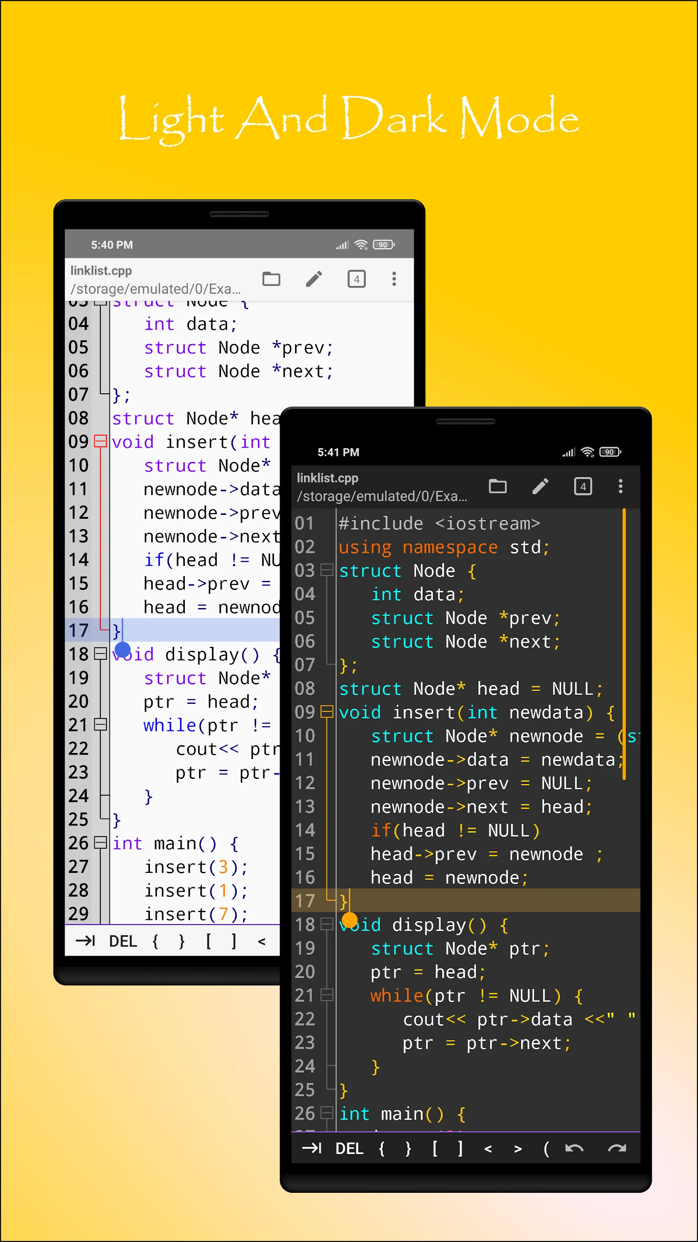Tap blue cursor handle in light phone
Viewport: 698px width, 1242px height.
[123, 650]
